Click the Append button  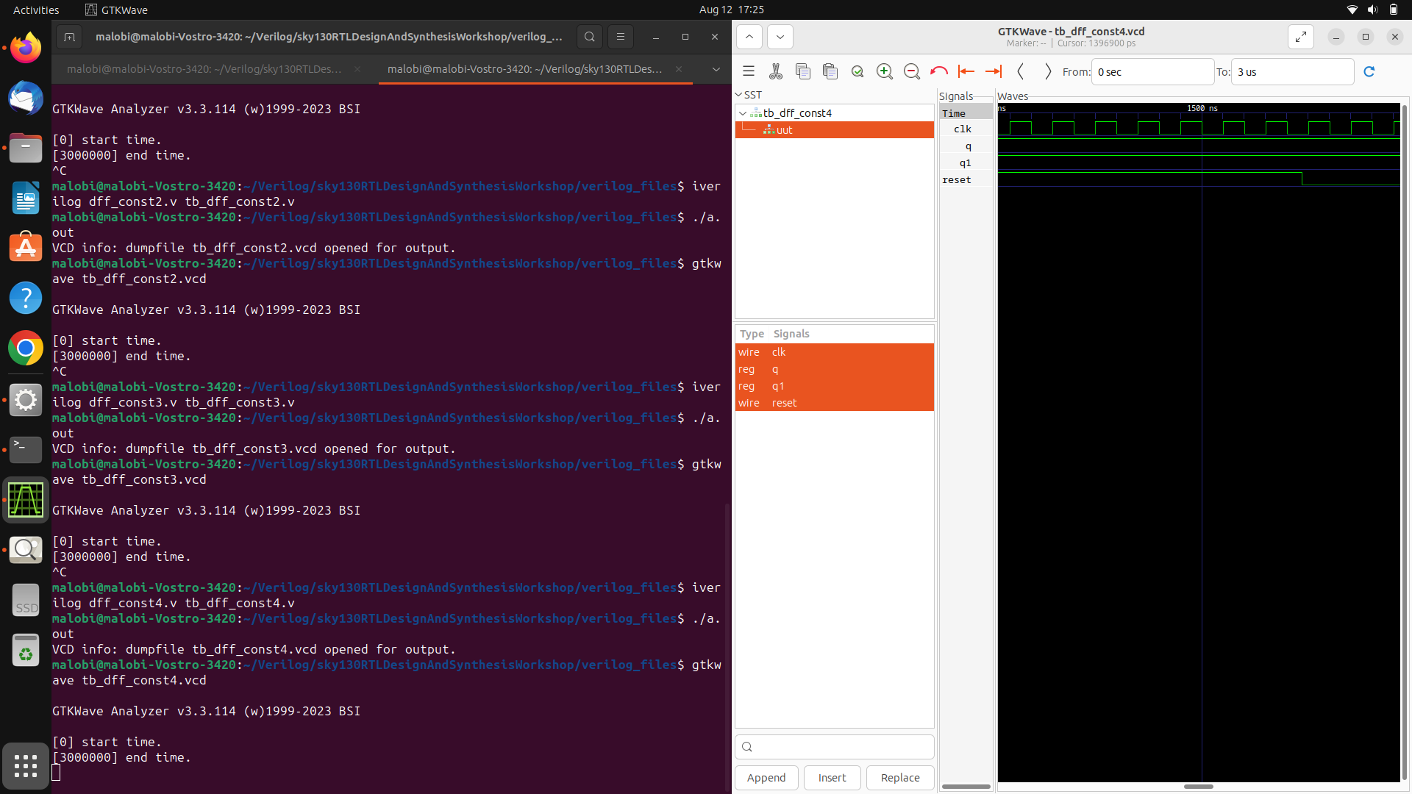click(x=766, y=777)
